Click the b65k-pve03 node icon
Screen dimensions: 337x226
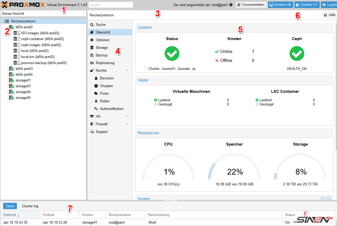point(11,69)
